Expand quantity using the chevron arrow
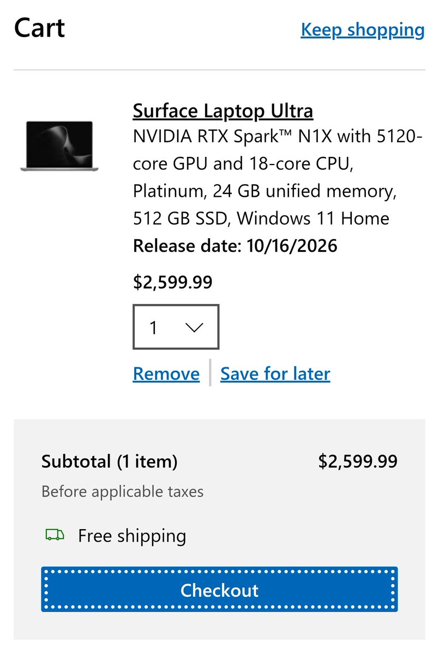This screenshot has width=439, height=654. (x=194, y=327)
